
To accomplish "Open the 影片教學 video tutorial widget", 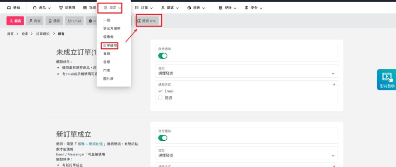I will [x=387, y=79].
